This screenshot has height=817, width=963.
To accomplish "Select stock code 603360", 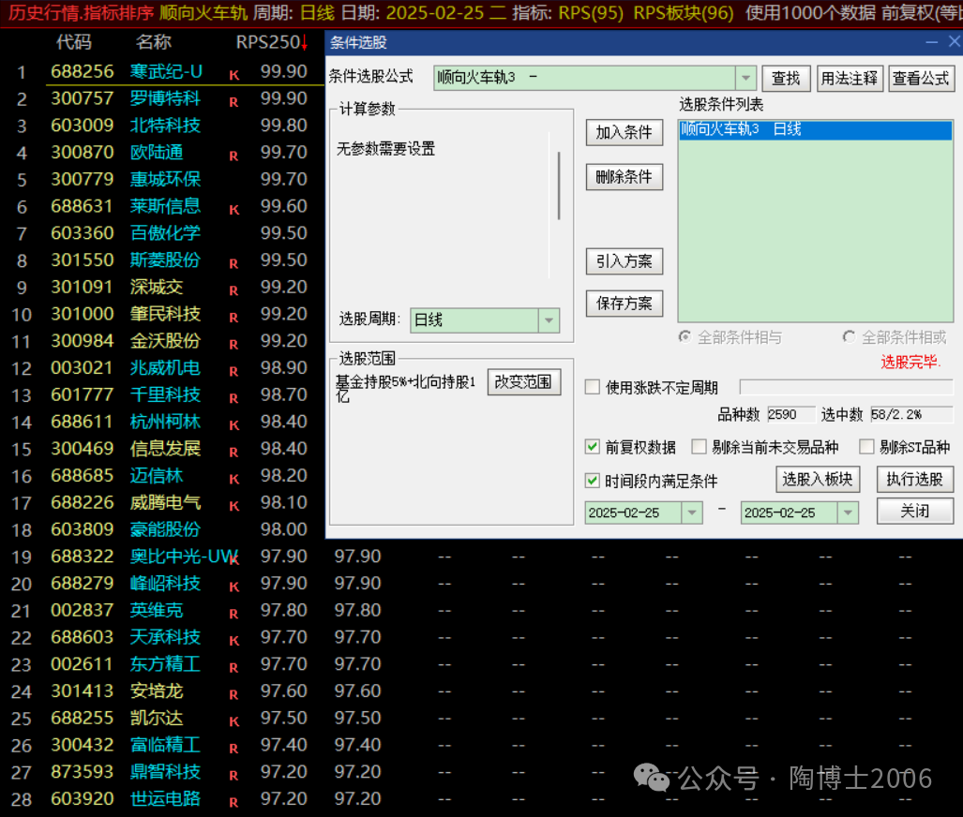I will click(x=83, y=233).
